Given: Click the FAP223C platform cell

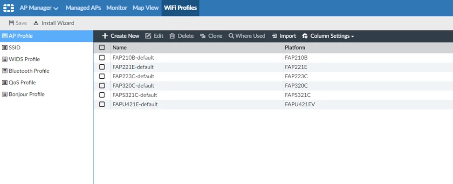Looking at the screenshot, I should tap(296, 76).
